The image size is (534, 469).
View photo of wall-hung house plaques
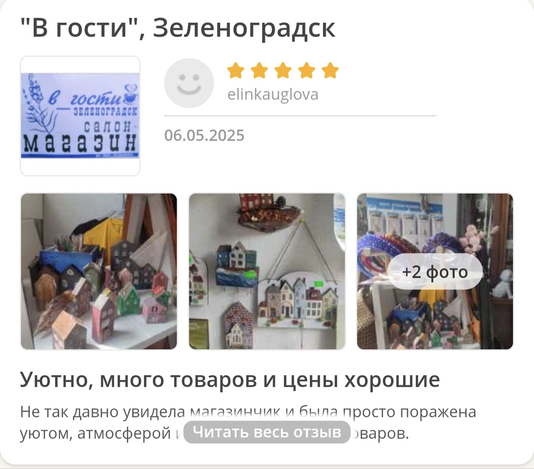[267, 272]
